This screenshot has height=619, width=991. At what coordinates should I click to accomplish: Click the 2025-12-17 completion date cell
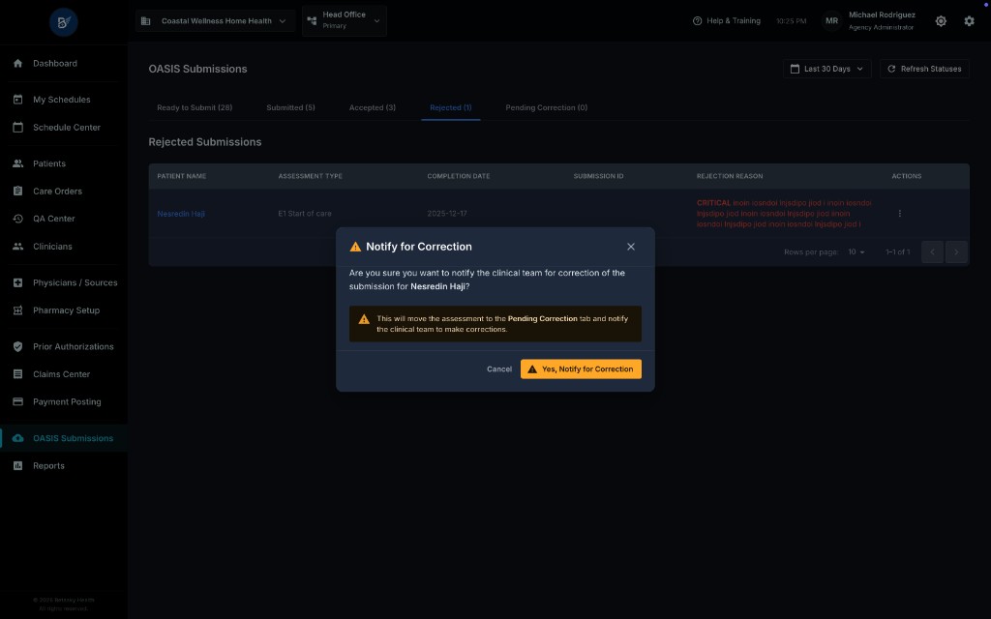click(447, 214)
